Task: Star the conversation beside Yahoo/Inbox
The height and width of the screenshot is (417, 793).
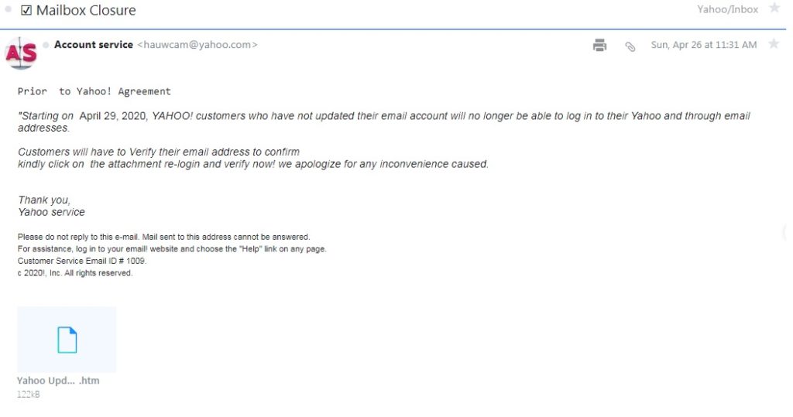Action: pos(774,8)
